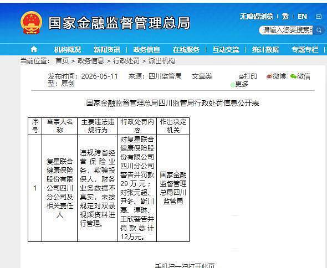
Task: Click the print icon 打印
Action: tap(248, 76)
